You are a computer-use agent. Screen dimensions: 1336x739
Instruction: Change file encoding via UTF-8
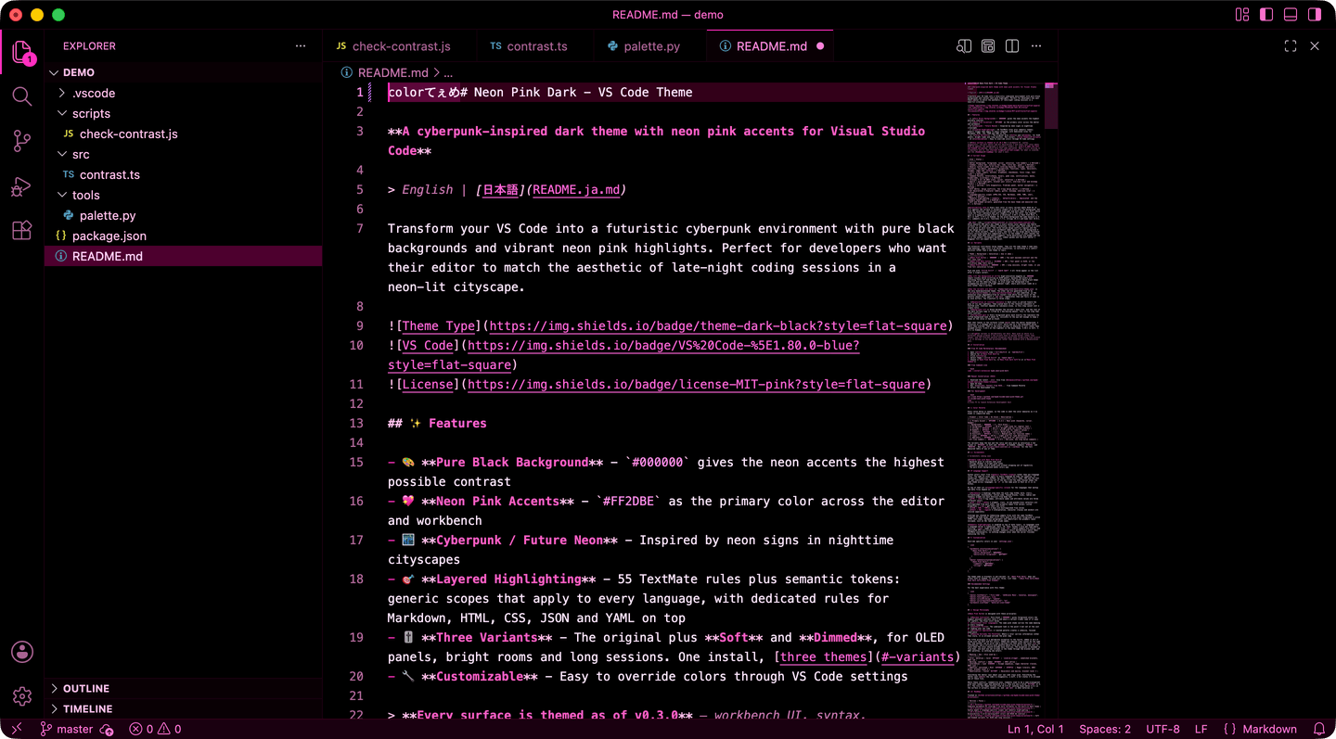[x=1163, y=729]
